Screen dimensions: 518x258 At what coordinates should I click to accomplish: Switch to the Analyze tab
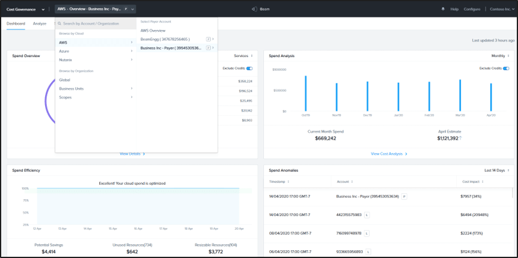tap(40, 23)
